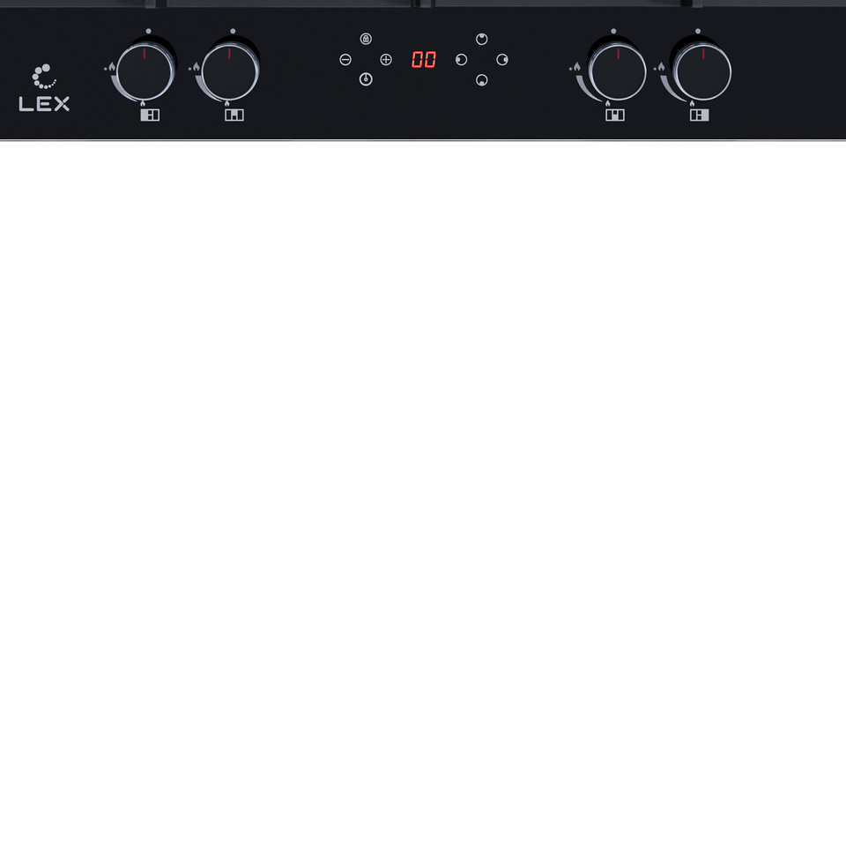
Task: Click the knob on the far right
Action: (x=702, y=72)
